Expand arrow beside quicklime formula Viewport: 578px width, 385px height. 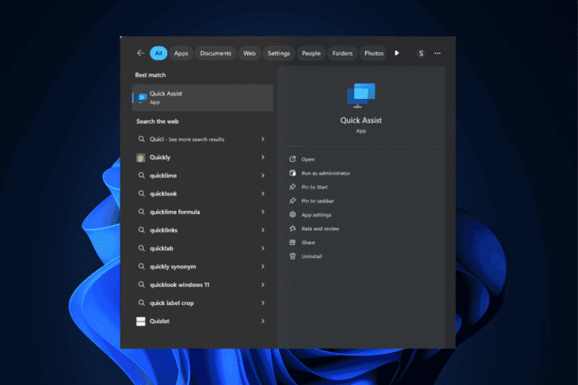coord(263,212)
